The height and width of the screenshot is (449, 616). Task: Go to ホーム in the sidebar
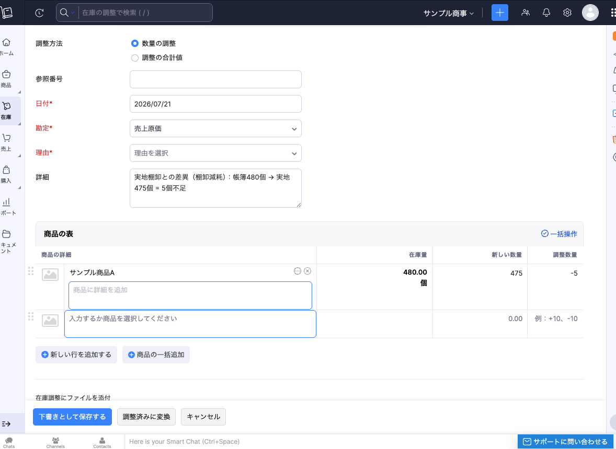coord(7,47)
